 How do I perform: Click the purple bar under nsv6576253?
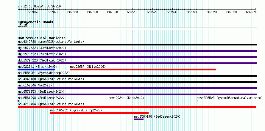pos(137,94)
